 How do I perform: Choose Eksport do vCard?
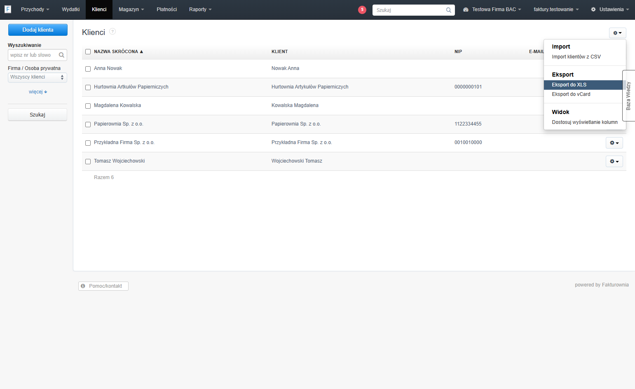click(571, 94)
